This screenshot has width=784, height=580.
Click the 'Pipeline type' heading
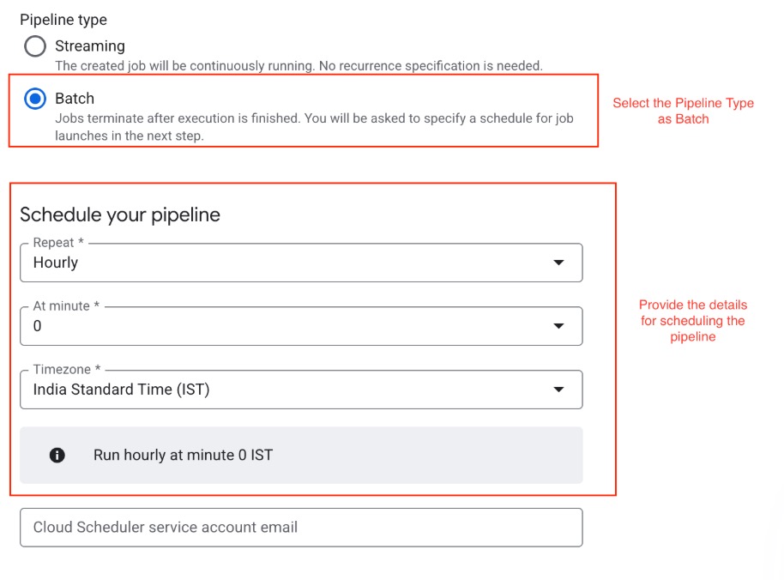63,20
